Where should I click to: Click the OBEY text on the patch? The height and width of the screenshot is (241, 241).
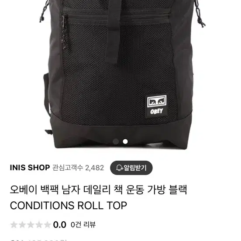point(156,111)
